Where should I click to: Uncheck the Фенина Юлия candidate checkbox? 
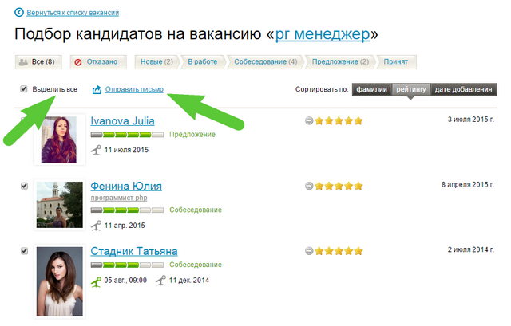24,186
